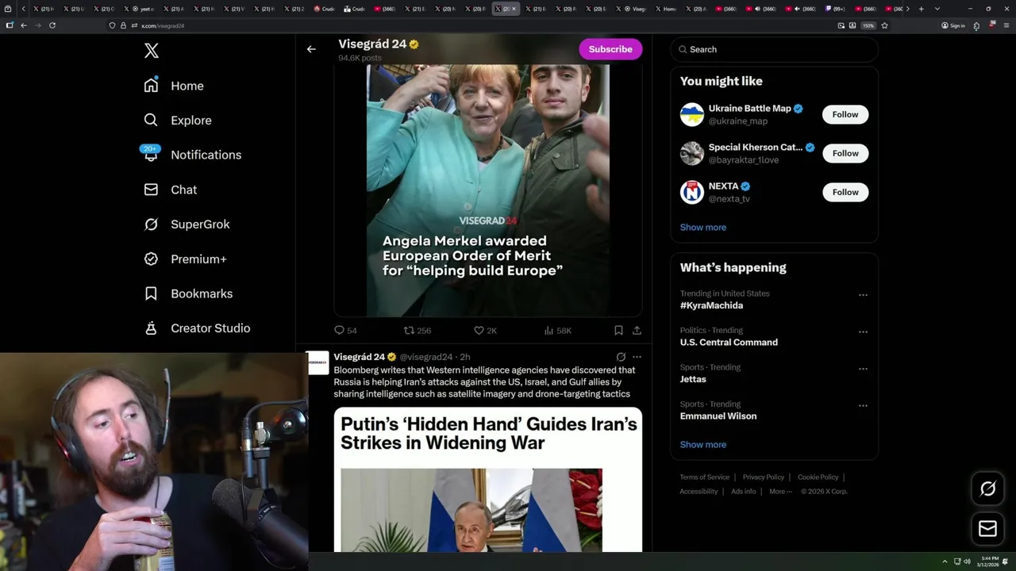Viewport: 1016px width, 571px height.
Task: Click the browser reload button
Action: coord(52,25)
